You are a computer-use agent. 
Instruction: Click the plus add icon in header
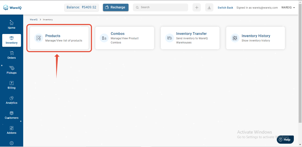(197, 8)
